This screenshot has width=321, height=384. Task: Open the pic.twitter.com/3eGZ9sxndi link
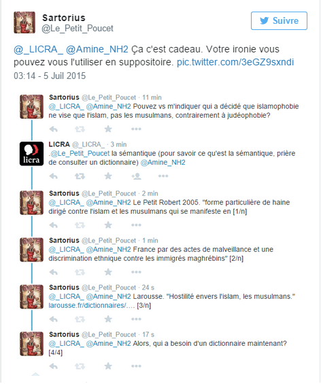(x=235, y=62)
